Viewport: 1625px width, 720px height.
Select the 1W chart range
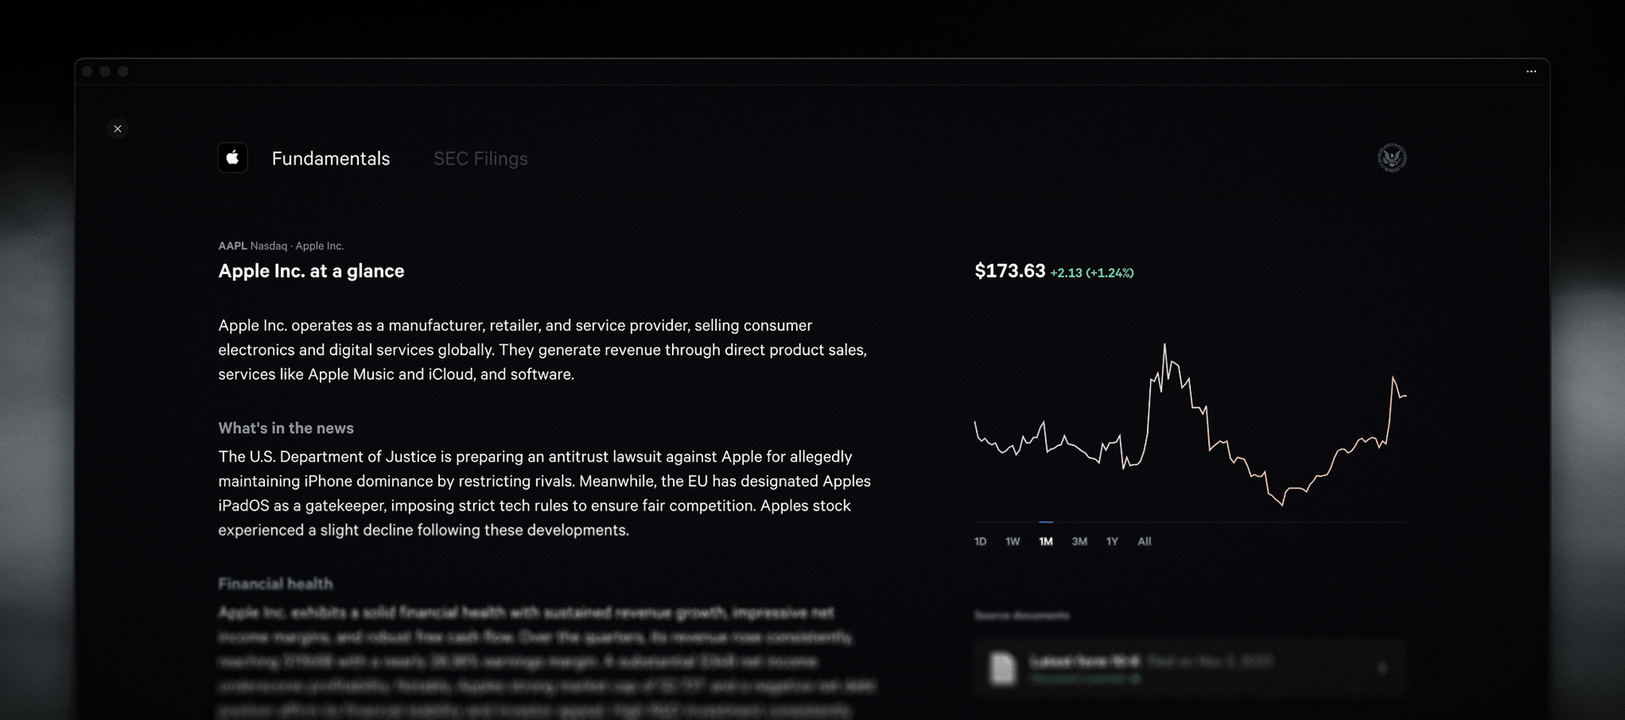(x=1012, y=541)
